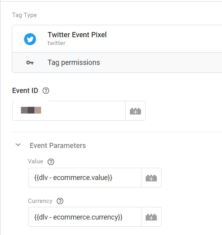Insert a variable into the Value field
This screenshot has height=235, width=222.
(151, 178)
